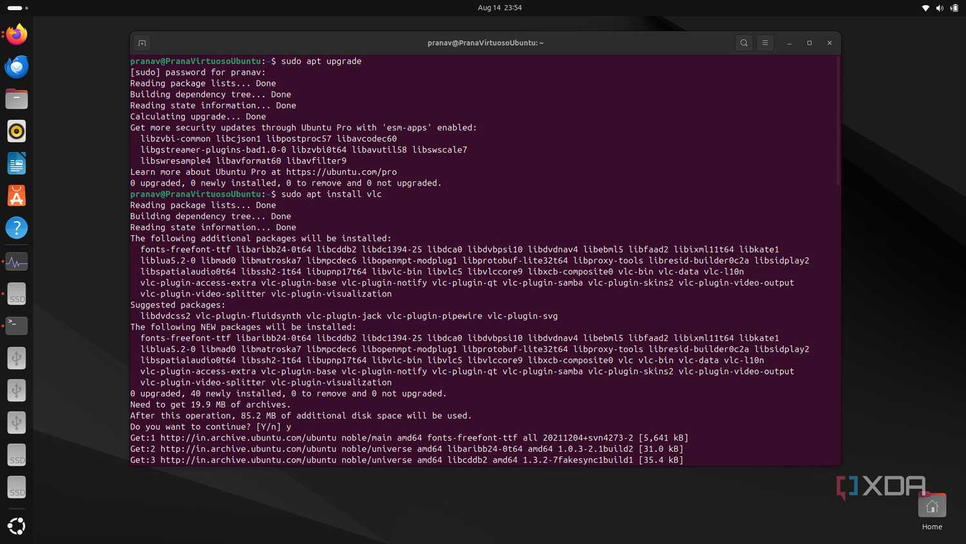Open the terminal hamburger menu
The width and height of the screenshot is (966, 544).
pyautogui.click(x=765, y=43)
